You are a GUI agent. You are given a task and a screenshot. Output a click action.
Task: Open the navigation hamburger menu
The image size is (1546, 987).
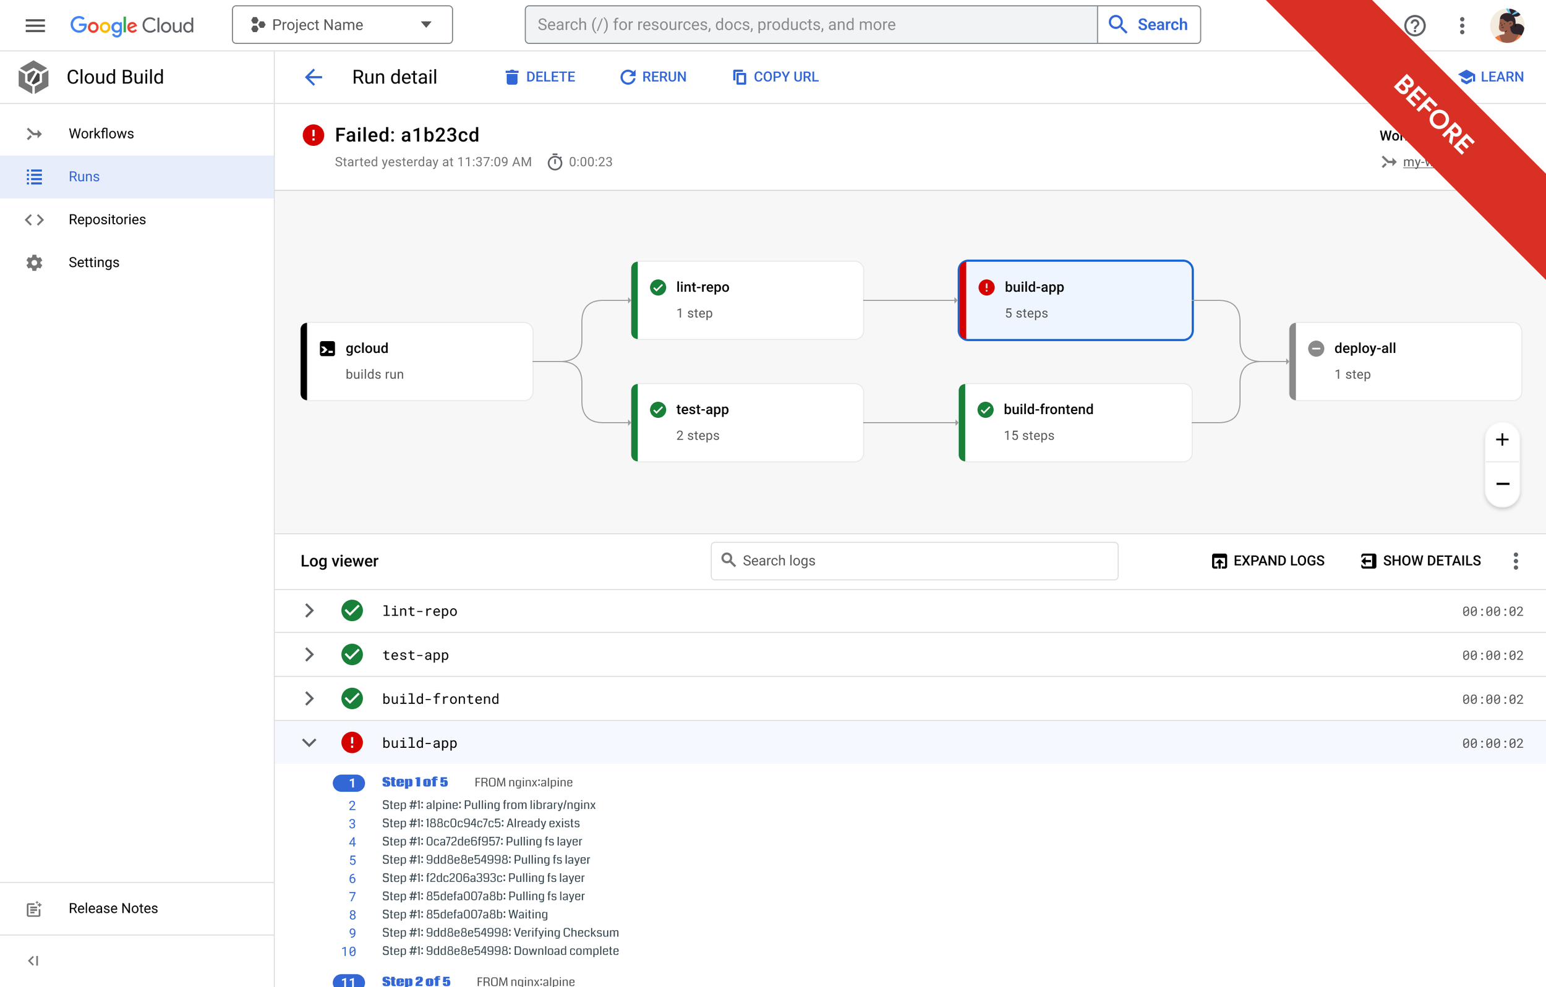click(35, 25)
